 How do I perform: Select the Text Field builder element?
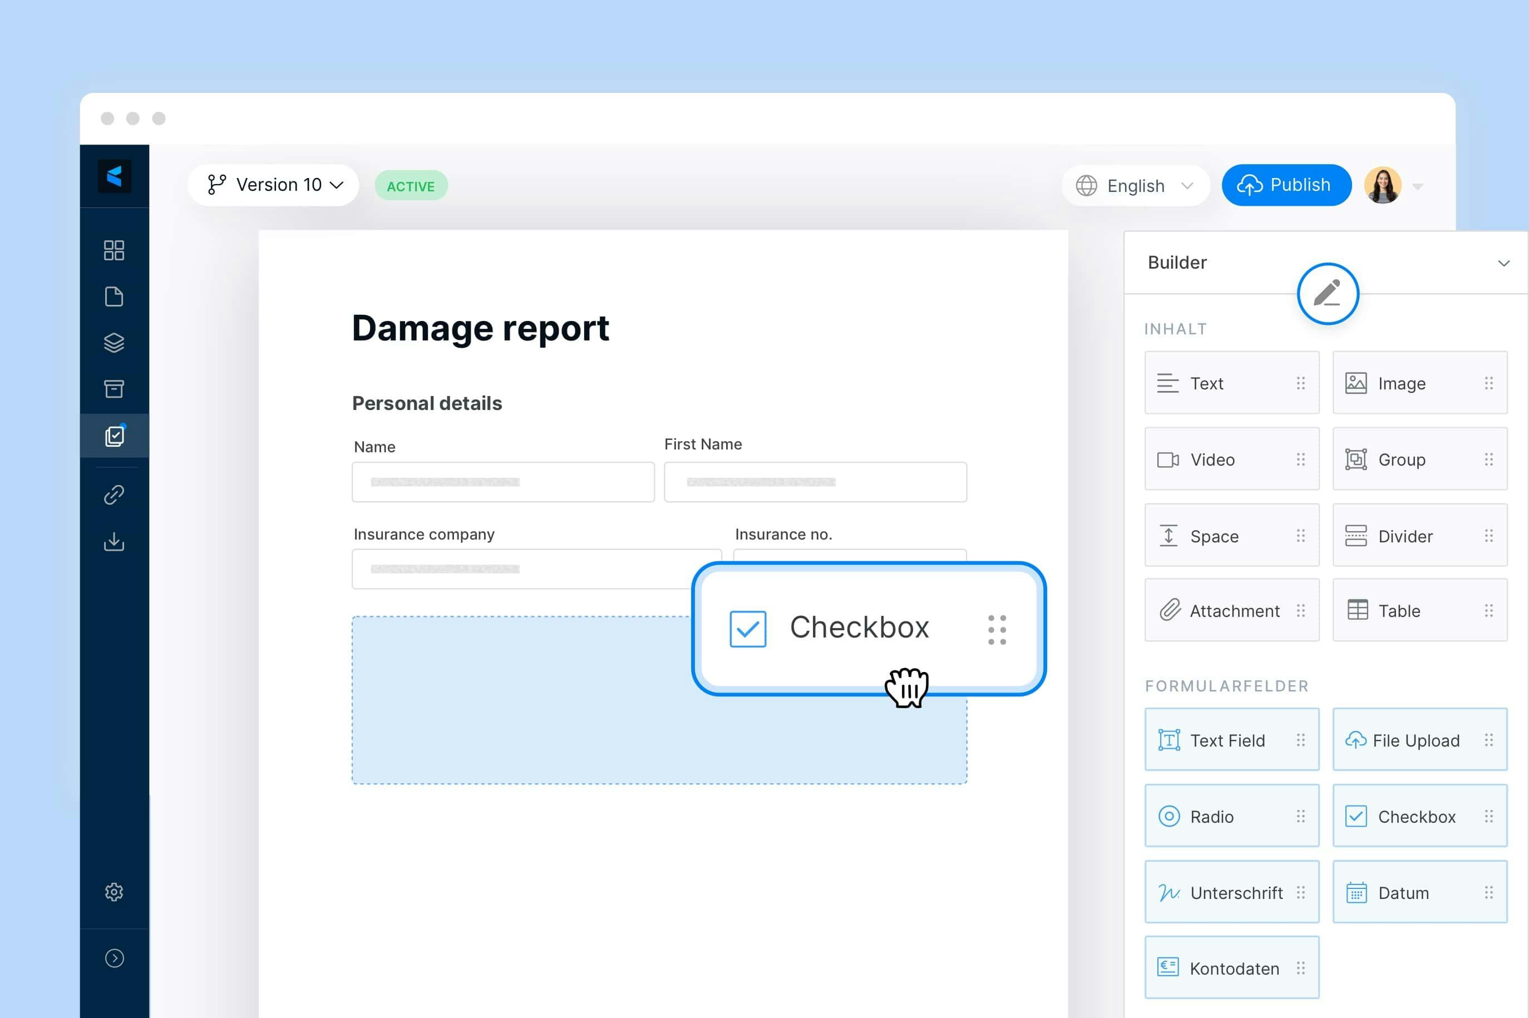[x=1231, y=740]
